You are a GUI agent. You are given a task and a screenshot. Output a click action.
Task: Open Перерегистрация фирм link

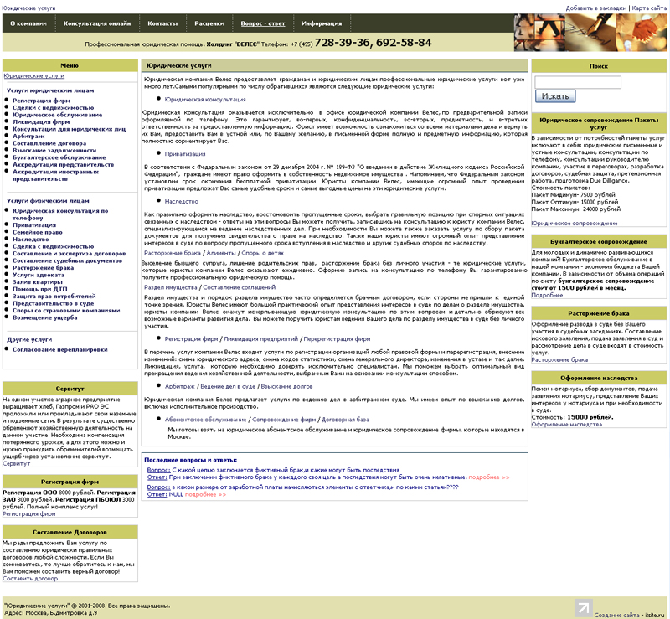coord(337,339)
